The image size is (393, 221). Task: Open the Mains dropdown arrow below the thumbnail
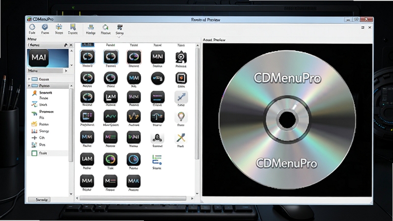66,71
